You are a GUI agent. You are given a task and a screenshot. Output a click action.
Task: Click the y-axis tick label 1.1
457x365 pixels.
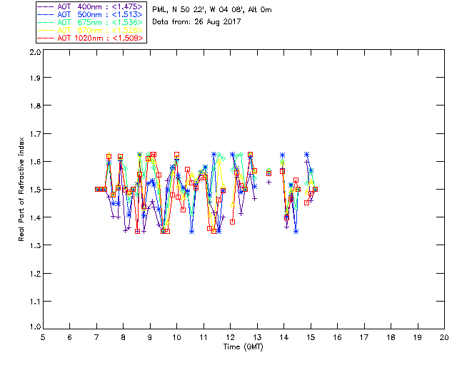pos(35,302)
